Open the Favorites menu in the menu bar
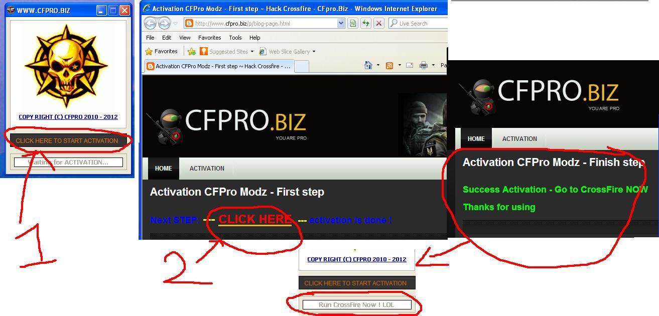The image size is (659, 316). [209, 38]
